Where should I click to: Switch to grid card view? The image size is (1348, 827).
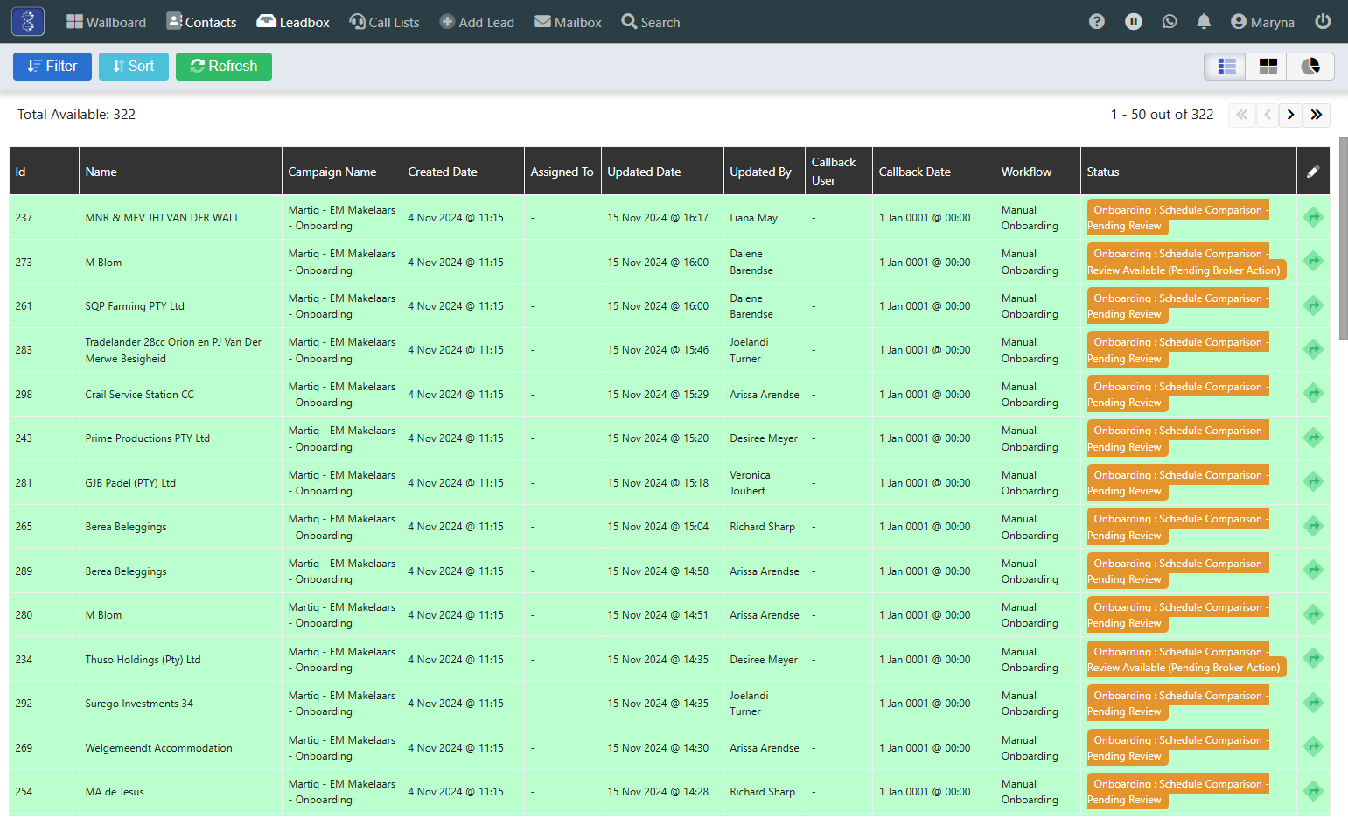pyautogui.click(x=1268, y=67)
